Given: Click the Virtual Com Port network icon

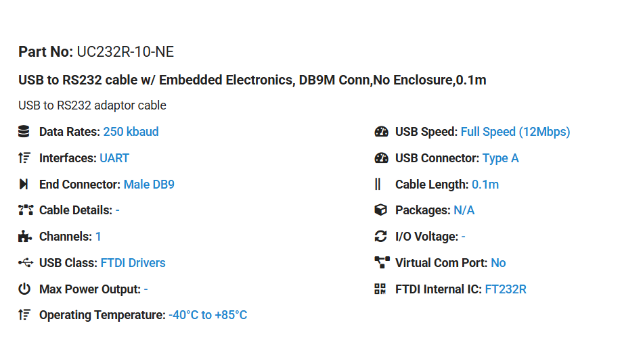Looking at the screenshot, I should (x=382, y=263).
